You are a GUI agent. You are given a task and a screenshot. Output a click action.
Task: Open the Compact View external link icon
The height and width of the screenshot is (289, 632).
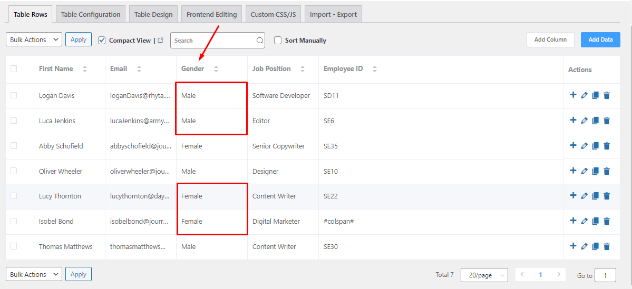click(x=160, y=40)
